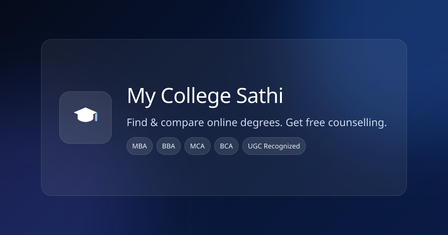Click the empty card area below the tags
448x235 pixels.
(x=224, y=175)
